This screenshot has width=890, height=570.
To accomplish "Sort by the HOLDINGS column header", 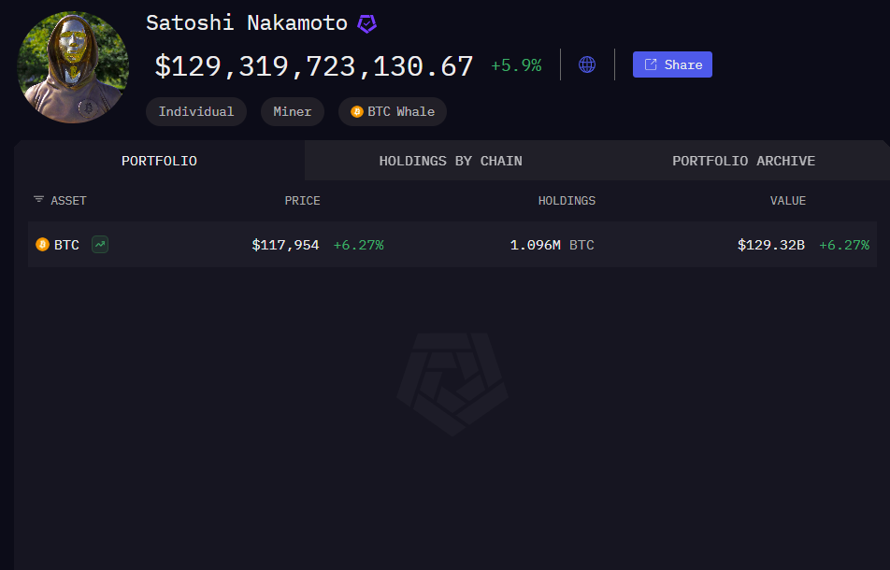I will click(x=567, y=201).
